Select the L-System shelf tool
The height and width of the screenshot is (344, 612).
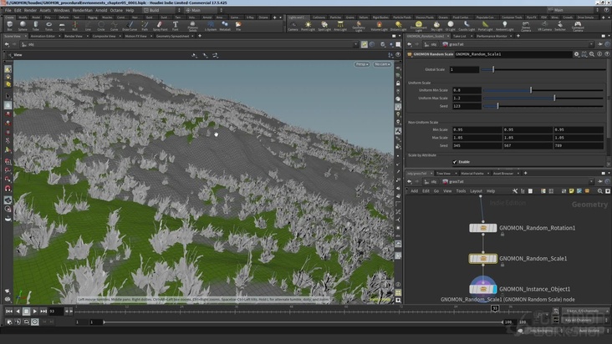click(211, 25)
